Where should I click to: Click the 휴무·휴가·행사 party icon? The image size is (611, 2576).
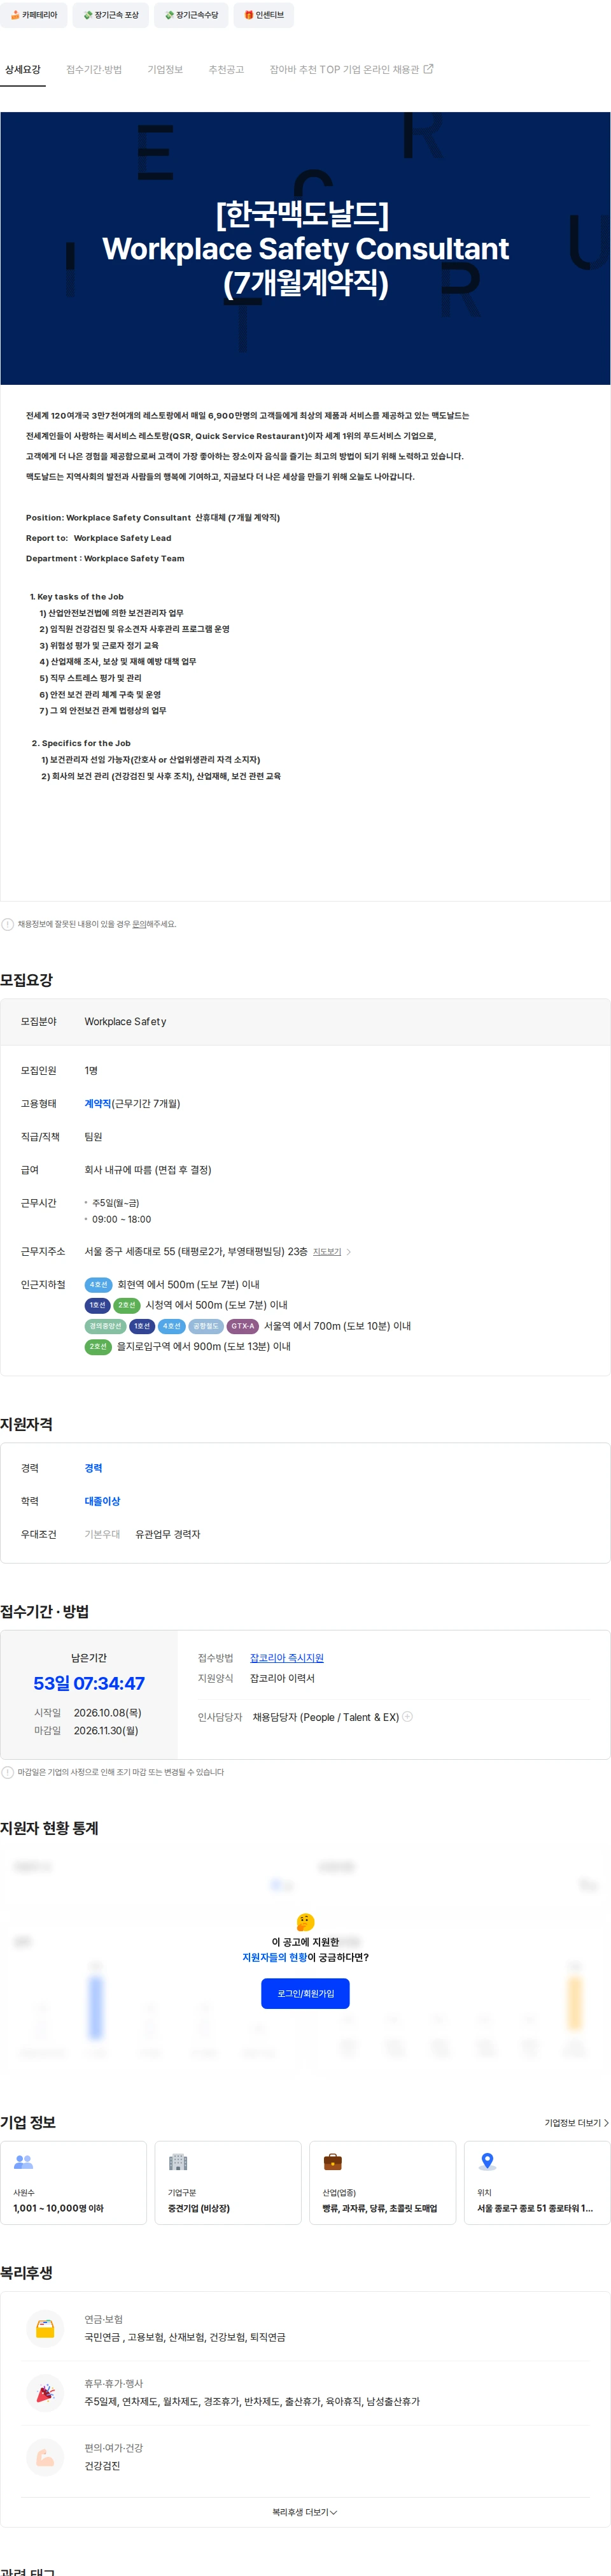pos(45,2393)
